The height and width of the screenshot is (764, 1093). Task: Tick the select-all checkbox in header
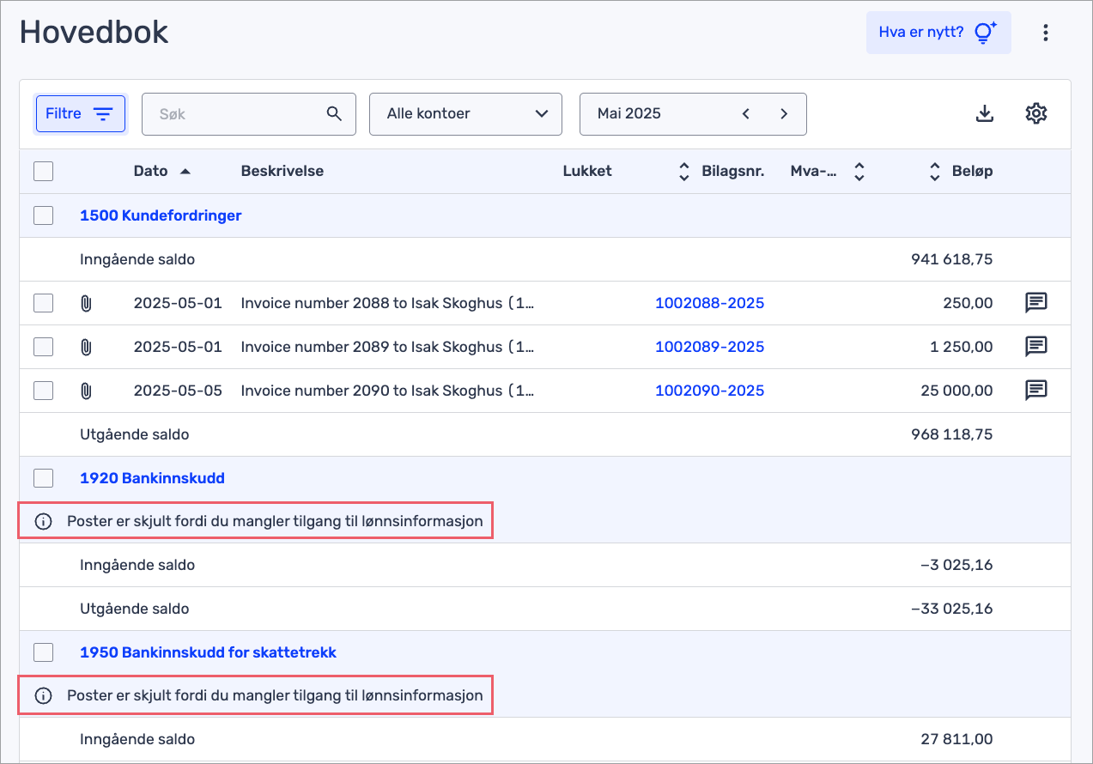pos(43,171)
